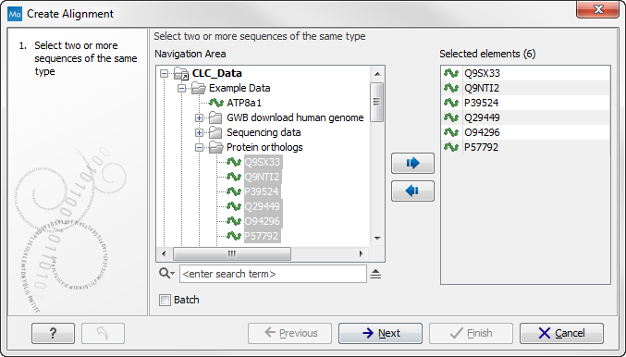Collapse the CLC_Data root node
The image size is (626, 357).
click(x=164, y=73)
